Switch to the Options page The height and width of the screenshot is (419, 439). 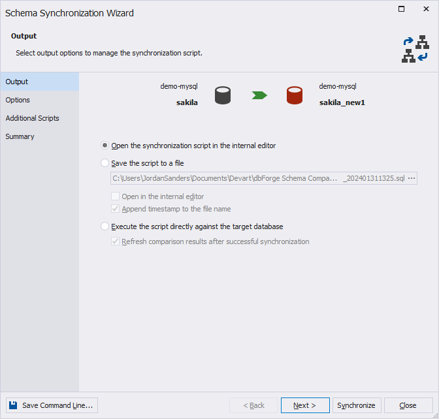[x=40, y=100]
